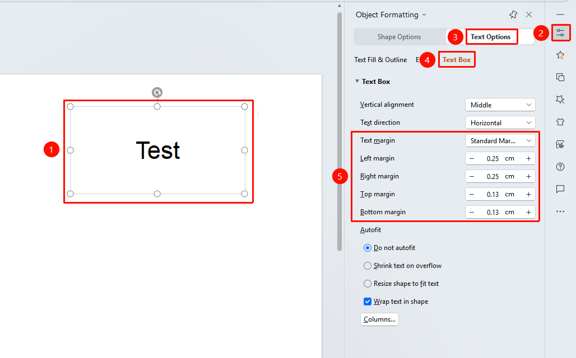
Task: Decrease the Left margin value
Action: pyautogui.click(x=472, y=158)
